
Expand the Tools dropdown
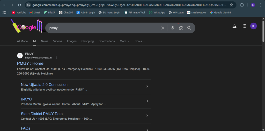tap(140, 41)
